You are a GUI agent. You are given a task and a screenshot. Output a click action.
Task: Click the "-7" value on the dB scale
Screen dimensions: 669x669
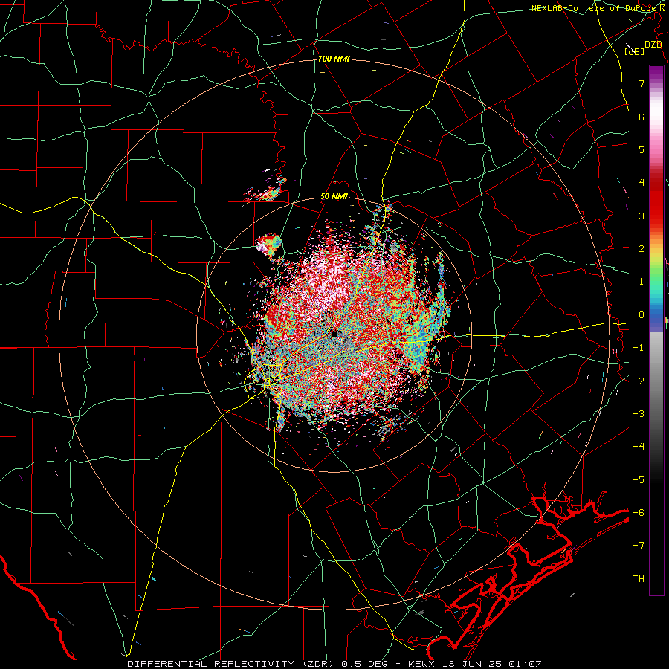[639, 546]
